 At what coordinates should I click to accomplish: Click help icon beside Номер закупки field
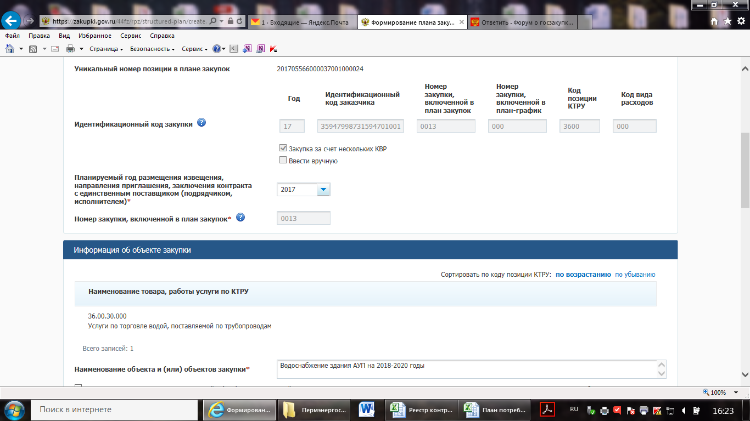click(240, 218)
